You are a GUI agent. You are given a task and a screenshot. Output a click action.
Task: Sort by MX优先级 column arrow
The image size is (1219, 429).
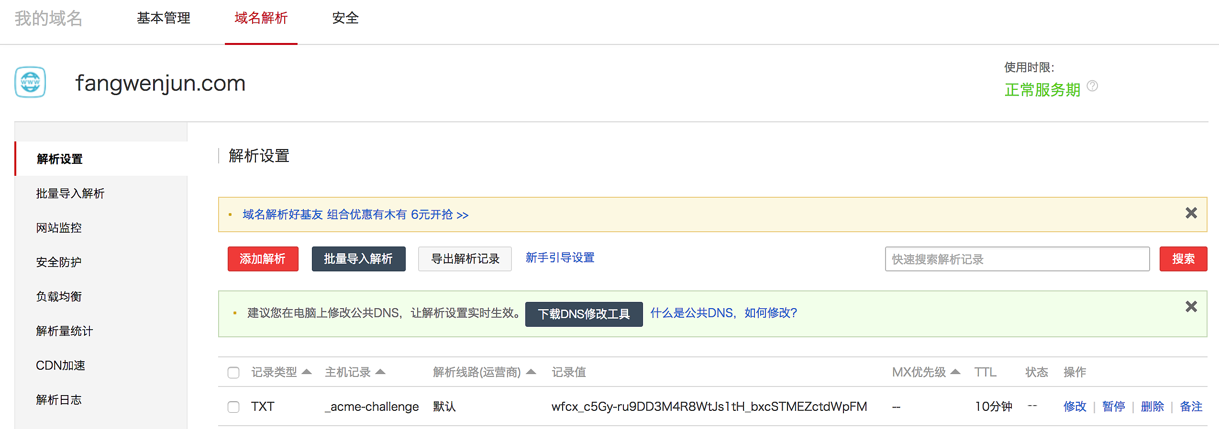point(955,372)
